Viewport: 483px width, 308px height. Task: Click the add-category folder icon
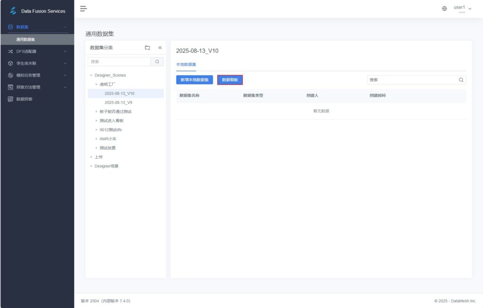click(x=148, y=48)
